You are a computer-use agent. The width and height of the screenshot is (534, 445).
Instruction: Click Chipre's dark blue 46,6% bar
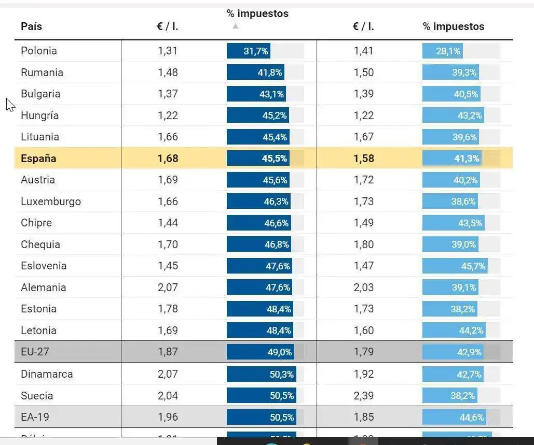(x=258, y=223)
